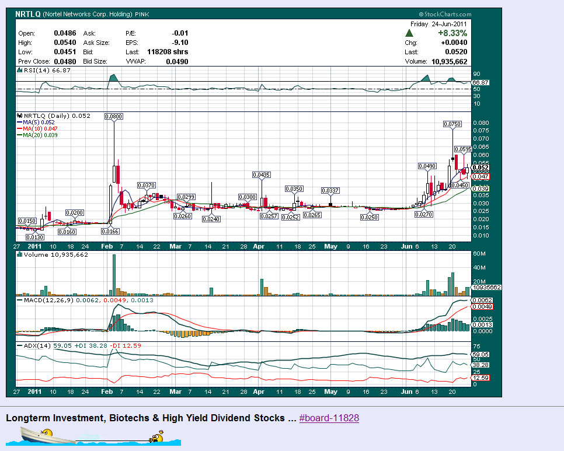This screenshot has width=564, height=451.
Task: Click the candlestick icon beside NRTLQ (Daily)
Action: [x=20, y=116]
